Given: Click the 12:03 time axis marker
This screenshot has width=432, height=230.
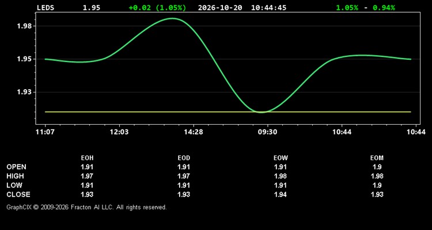Looking at the screenshot, I should (119, 132).
